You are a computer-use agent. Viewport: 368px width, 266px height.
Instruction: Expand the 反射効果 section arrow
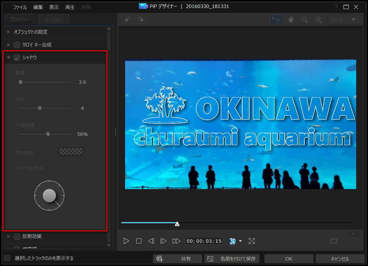(x=9, y=237)
